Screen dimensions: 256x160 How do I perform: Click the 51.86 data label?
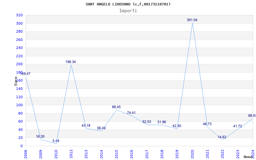pos(162,122)
